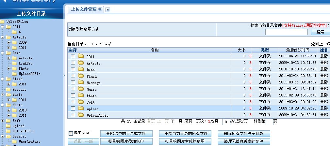
Task: Open the 2011 folder icon in file list
Action: tap(81, 56)
